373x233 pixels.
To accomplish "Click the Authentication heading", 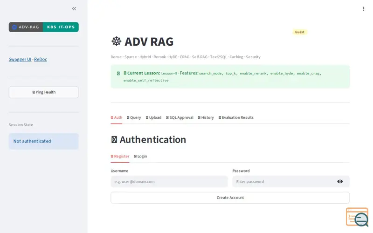I will click(148, 139).
